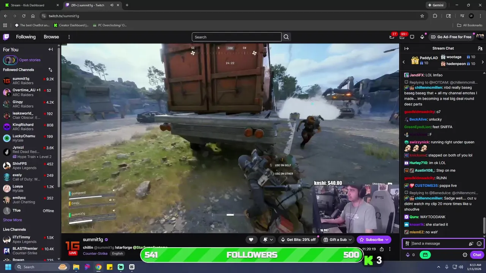Open the user profile avatar menu
Image resolution: width=486 pixels, height=273 pixels.
pyautogui.click(x=480, y=37)
